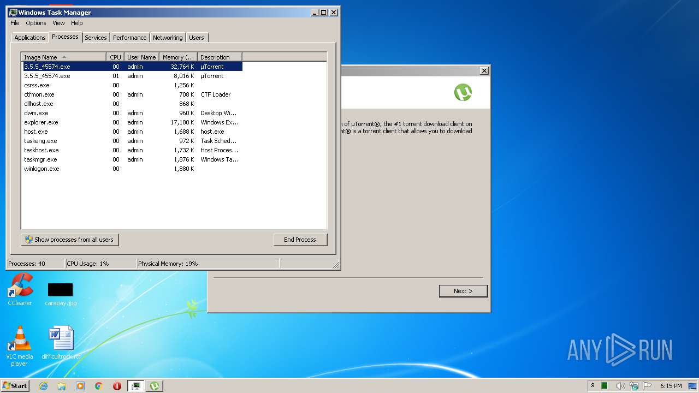The image size is (699, 393).
Task: Select the taskhost.exe process row
Action: click(x=132, y=150)
